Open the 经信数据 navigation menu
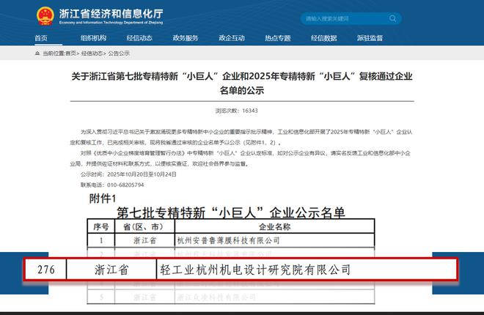 323,38
